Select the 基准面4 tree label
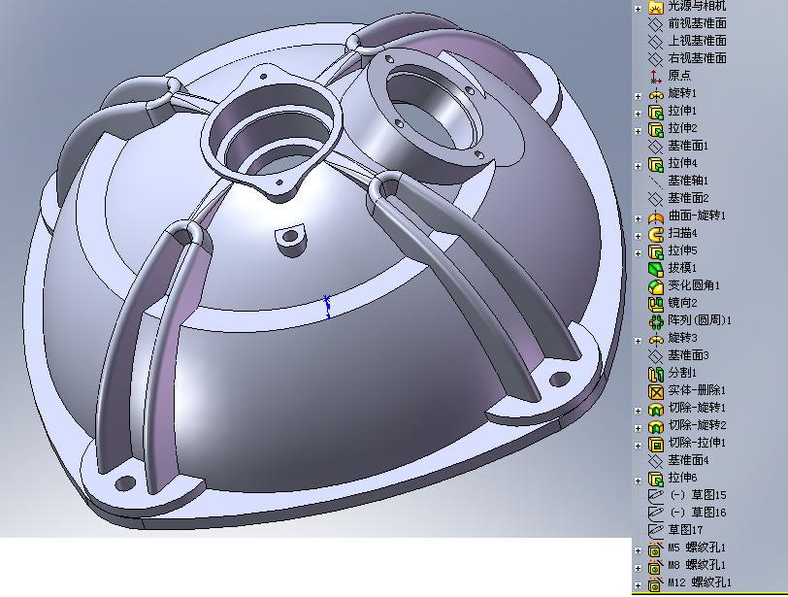Viewport: 788px width, 597px height. [x=688, y=460]
